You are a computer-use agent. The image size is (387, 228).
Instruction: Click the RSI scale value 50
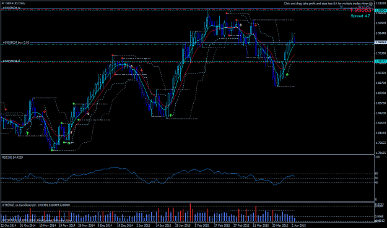(376, 178)
